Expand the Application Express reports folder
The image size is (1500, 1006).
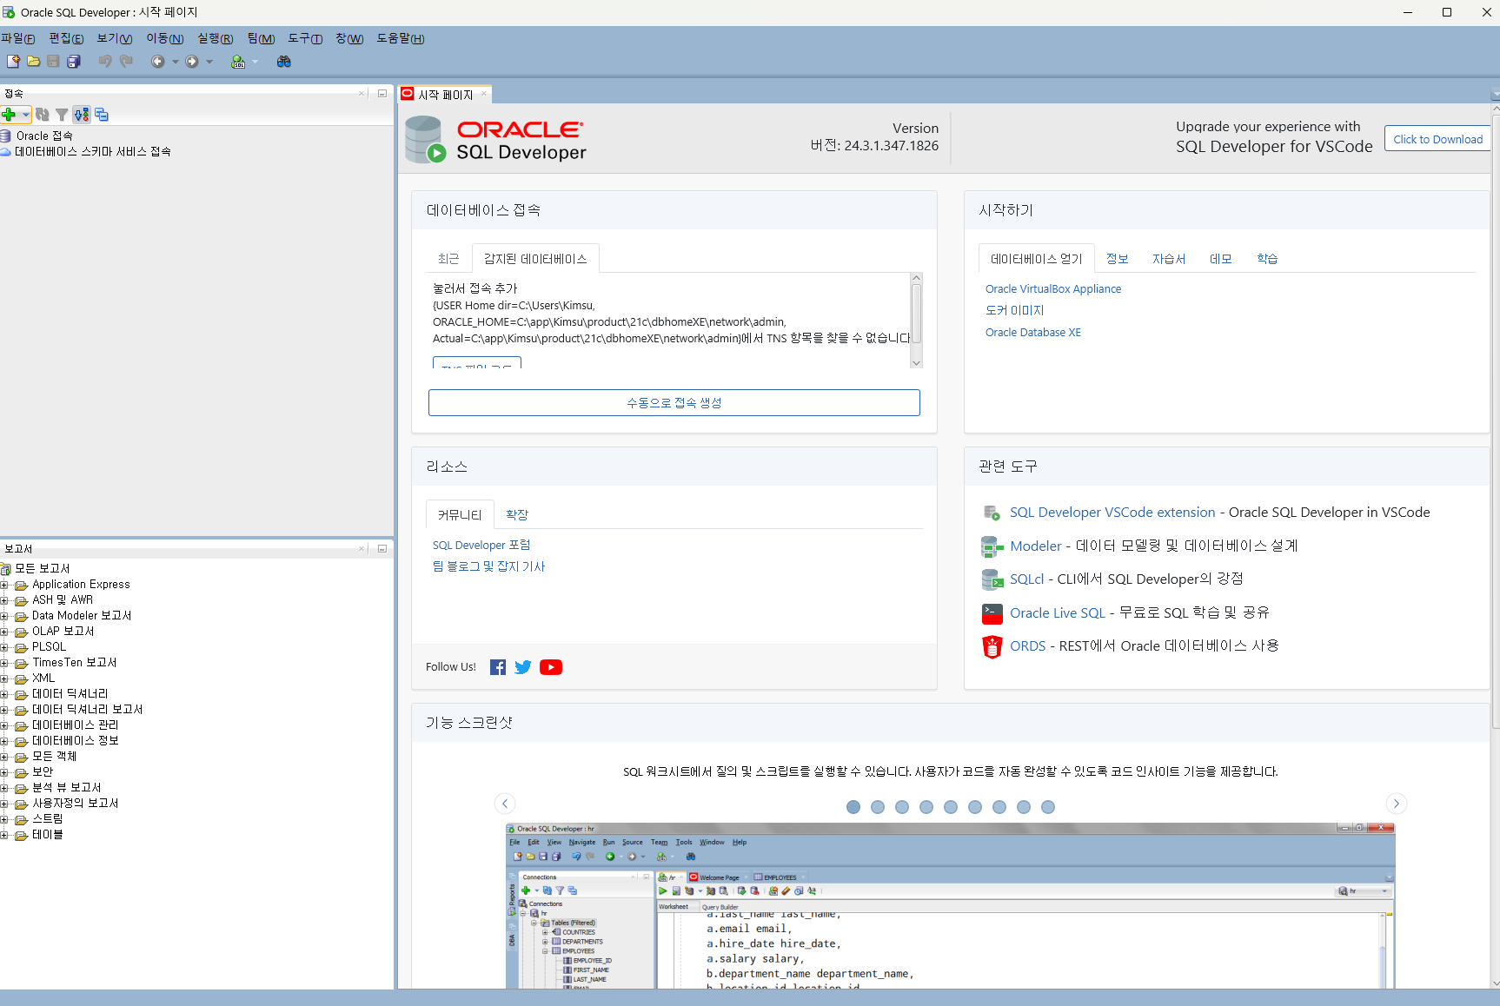pos(4,586)
